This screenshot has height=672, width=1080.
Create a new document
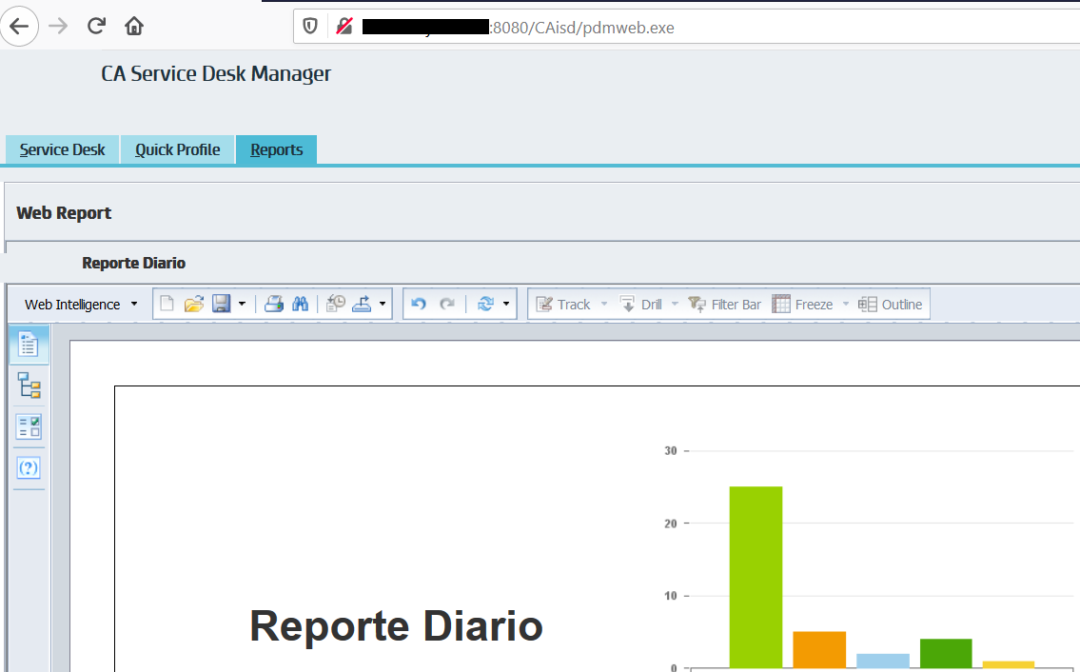167,303
